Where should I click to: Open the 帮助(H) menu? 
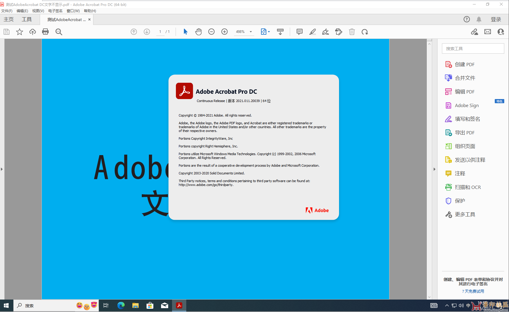point(90,11)
